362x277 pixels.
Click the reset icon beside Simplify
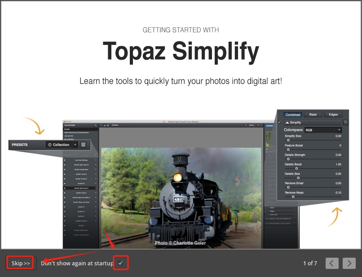(x=345, y=123)
